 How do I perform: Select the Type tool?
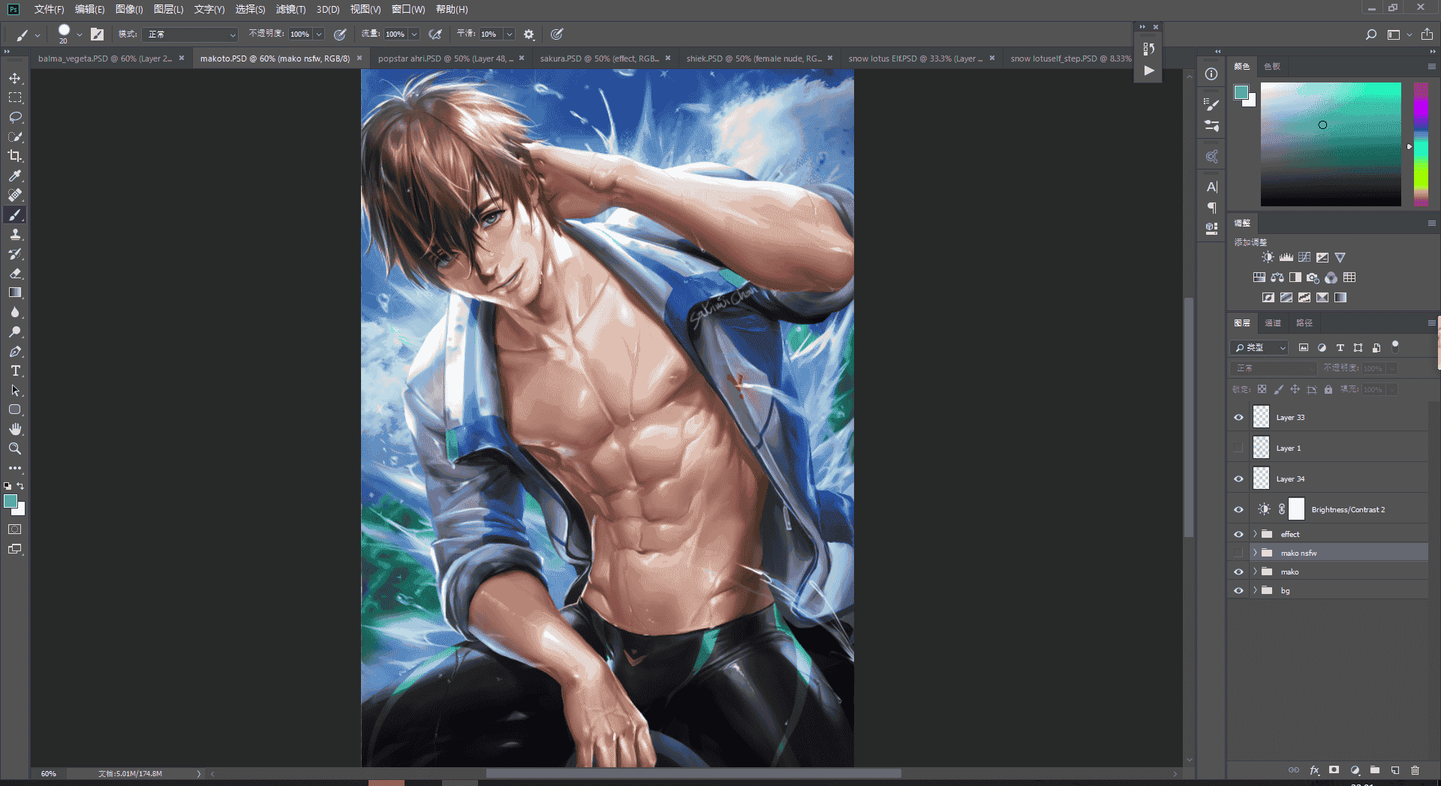pos(15,370)
